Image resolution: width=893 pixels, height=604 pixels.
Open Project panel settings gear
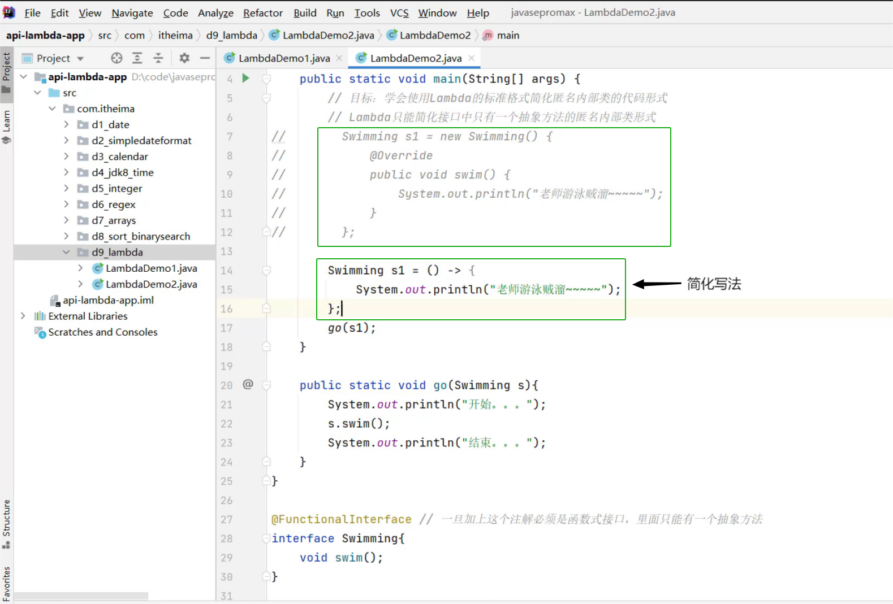click(x=184, y=58)
